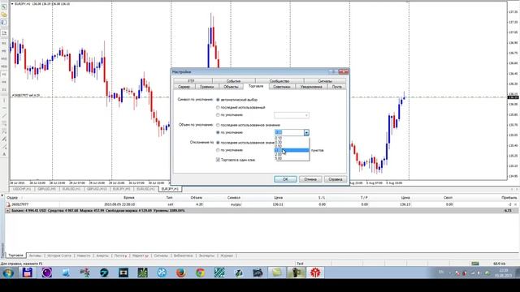The image size is (520, 292).
Task: Open Журнал terminal tab
Action: pos(227,256)
